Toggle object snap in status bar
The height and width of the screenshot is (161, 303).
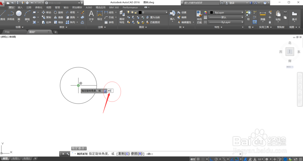237,159
